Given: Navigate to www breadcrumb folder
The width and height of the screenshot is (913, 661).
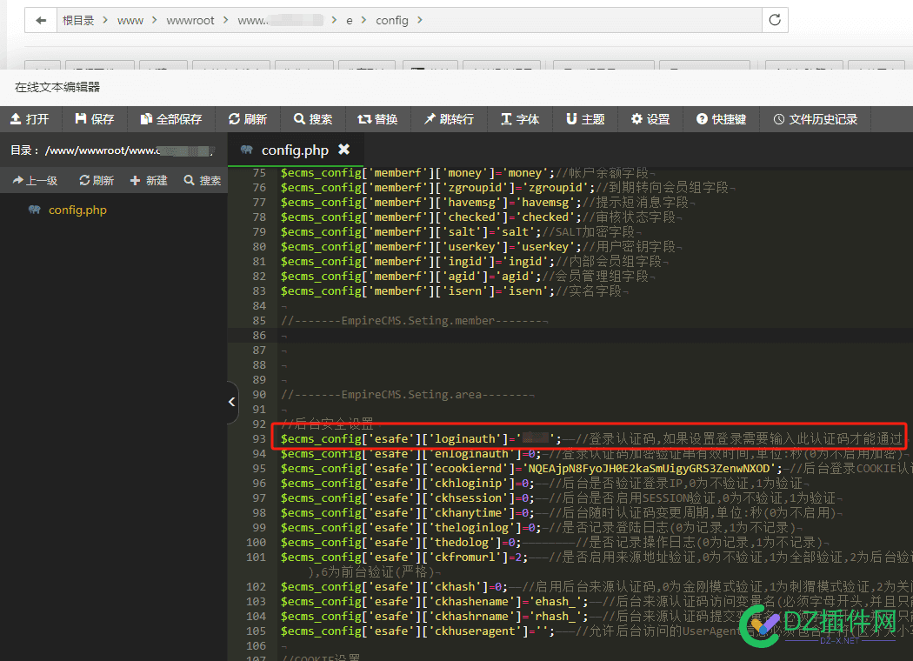Looking at the screenshot, I should 130,20.
